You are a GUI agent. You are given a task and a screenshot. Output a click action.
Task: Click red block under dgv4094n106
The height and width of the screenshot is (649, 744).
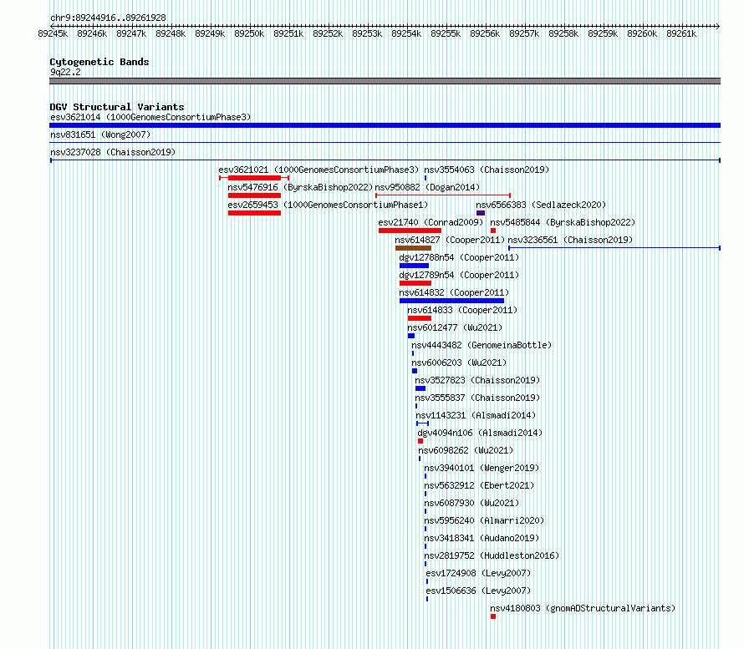420,441
